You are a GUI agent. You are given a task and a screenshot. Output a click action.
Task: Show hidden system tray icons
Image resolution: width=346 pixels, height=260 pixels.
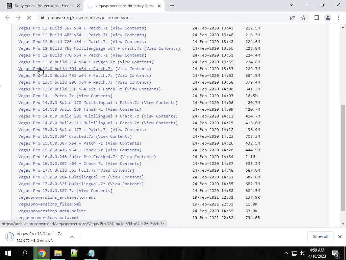click(x=286, y=253)
